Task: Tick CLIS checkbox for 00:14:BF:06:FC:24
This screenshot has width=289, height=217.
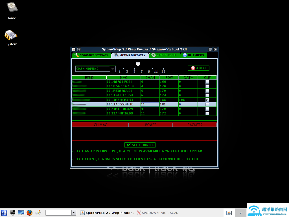Action: pyautogui.click(x=207, y=82)
